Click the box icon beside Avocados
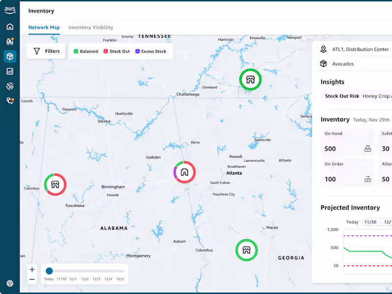 point(323,64)
